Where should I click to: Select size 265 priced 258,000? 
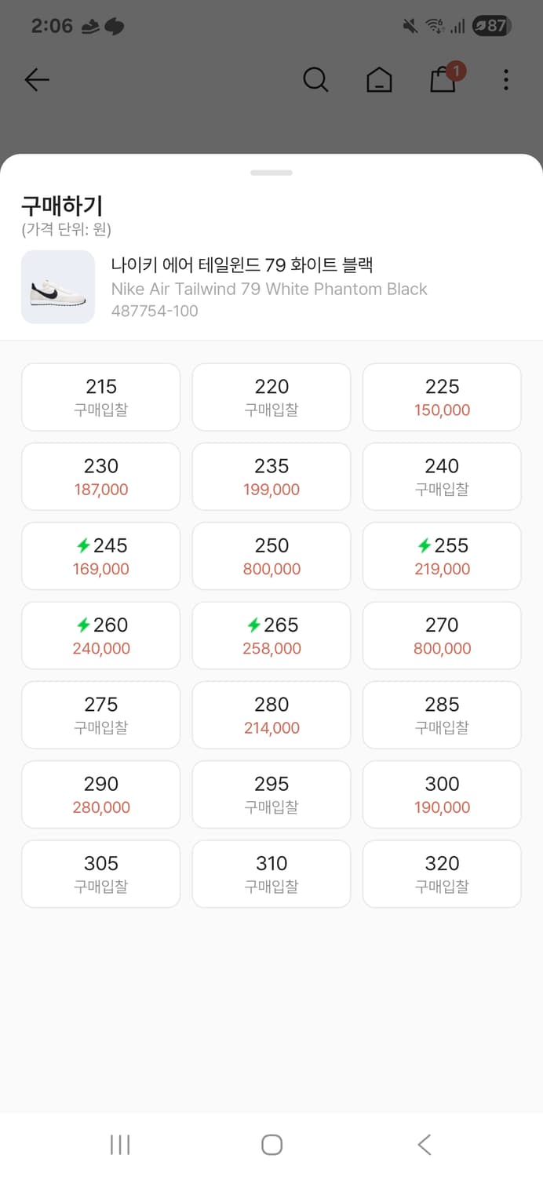tap(271, 635)
